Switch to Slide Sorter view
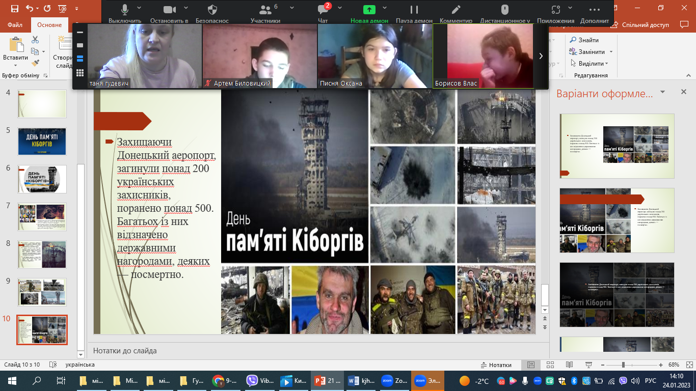 pos(550,365)
